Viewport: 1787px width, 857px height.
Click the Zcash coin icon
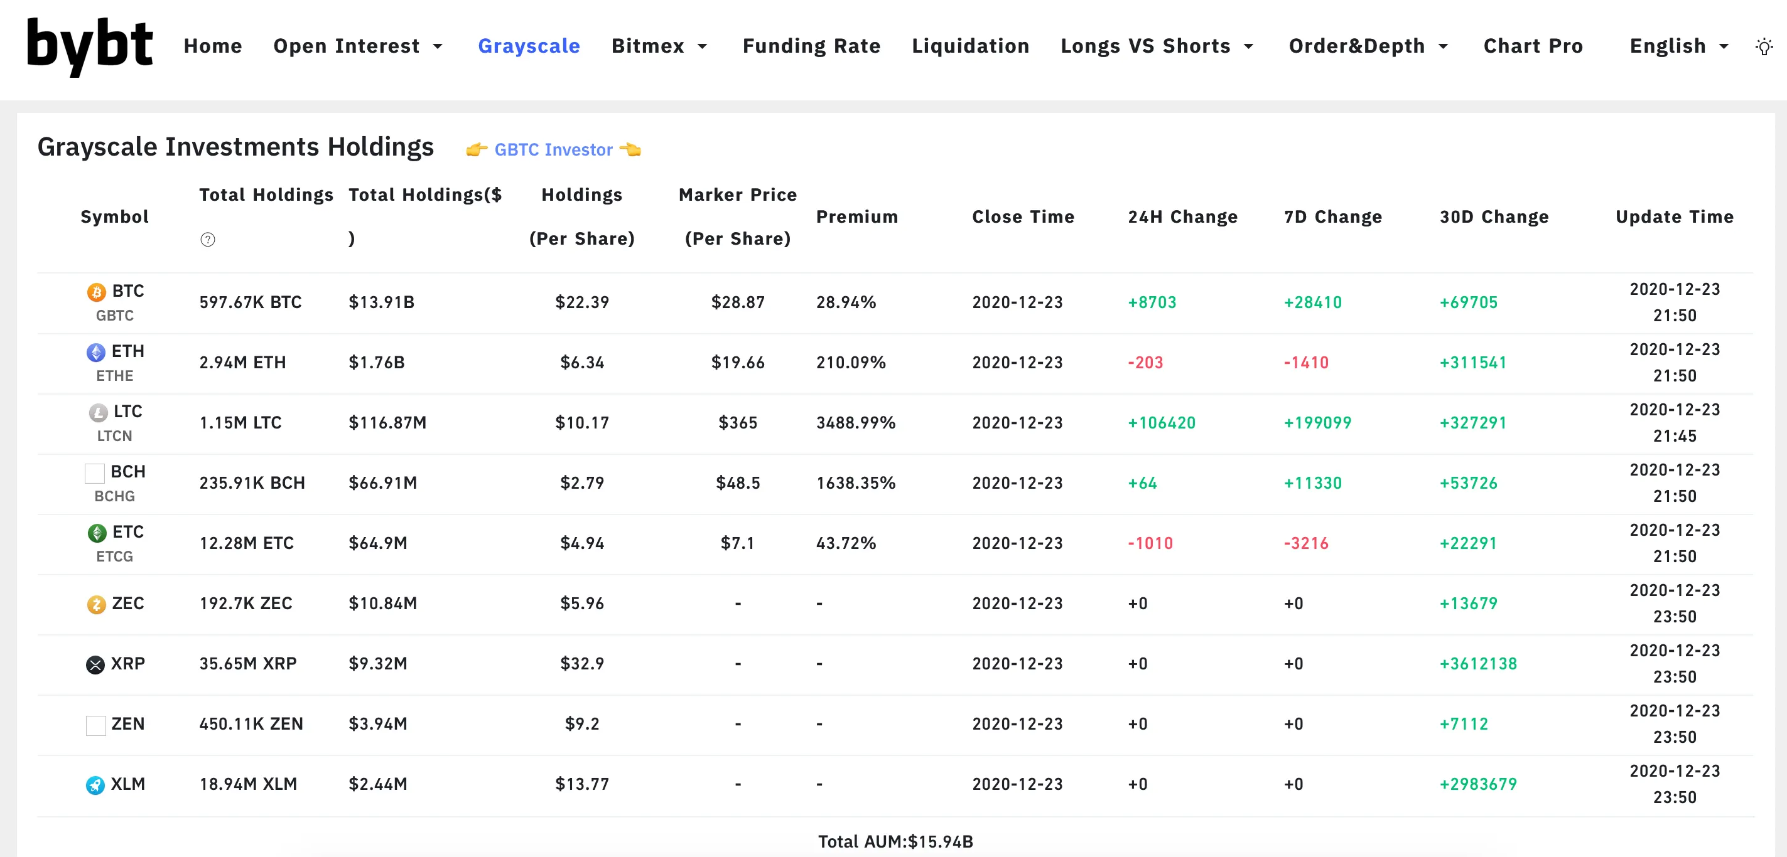coord(97,604)
